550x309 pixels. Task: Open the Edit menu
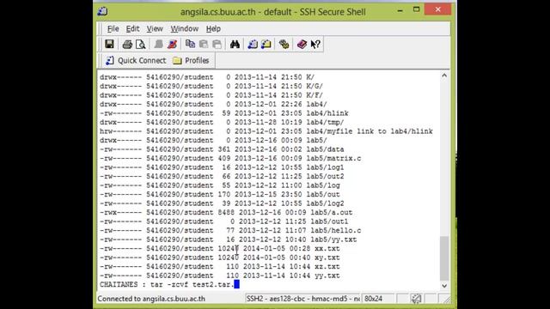pyautogui.click(x=132, y=28)
